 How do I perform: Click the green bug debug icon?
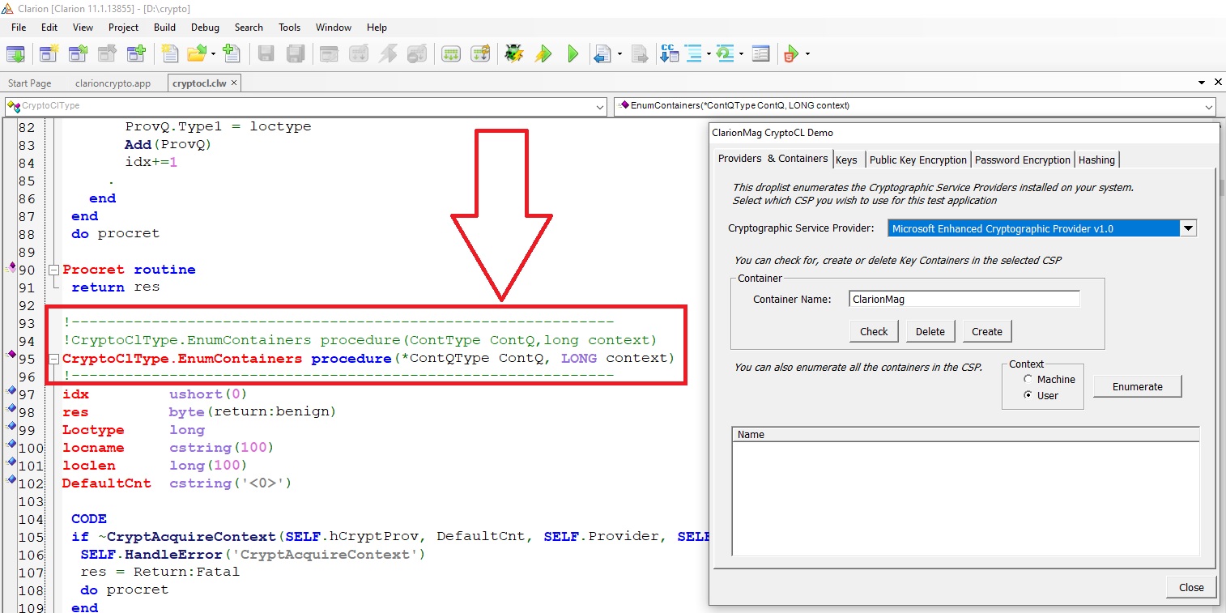pos(513,54)
